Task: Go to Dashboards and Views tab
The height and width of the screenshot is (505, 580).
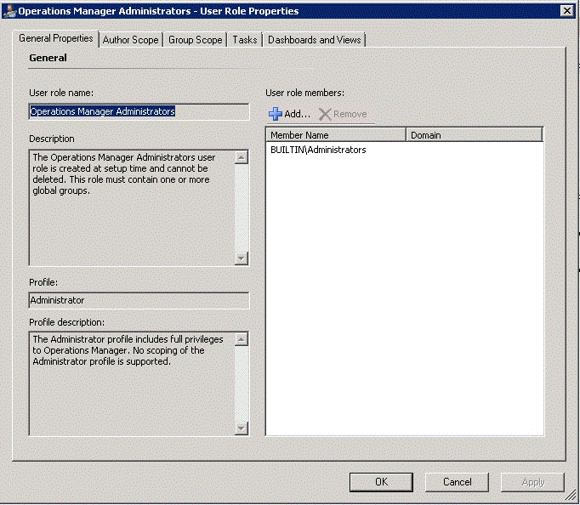Action: pyautogui.click(x=314, y=40)
